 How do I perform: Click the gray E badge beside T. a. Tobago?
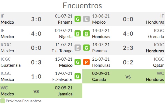tap(78, 48)
